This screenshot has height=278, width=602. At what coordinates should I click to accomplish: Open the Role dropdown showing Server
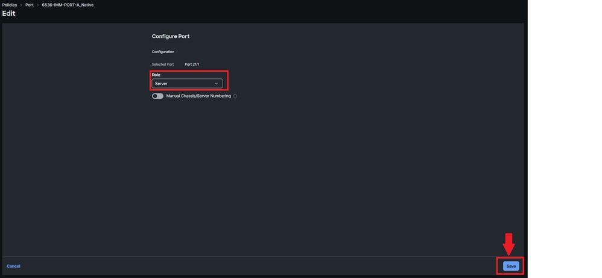[187, 83]
